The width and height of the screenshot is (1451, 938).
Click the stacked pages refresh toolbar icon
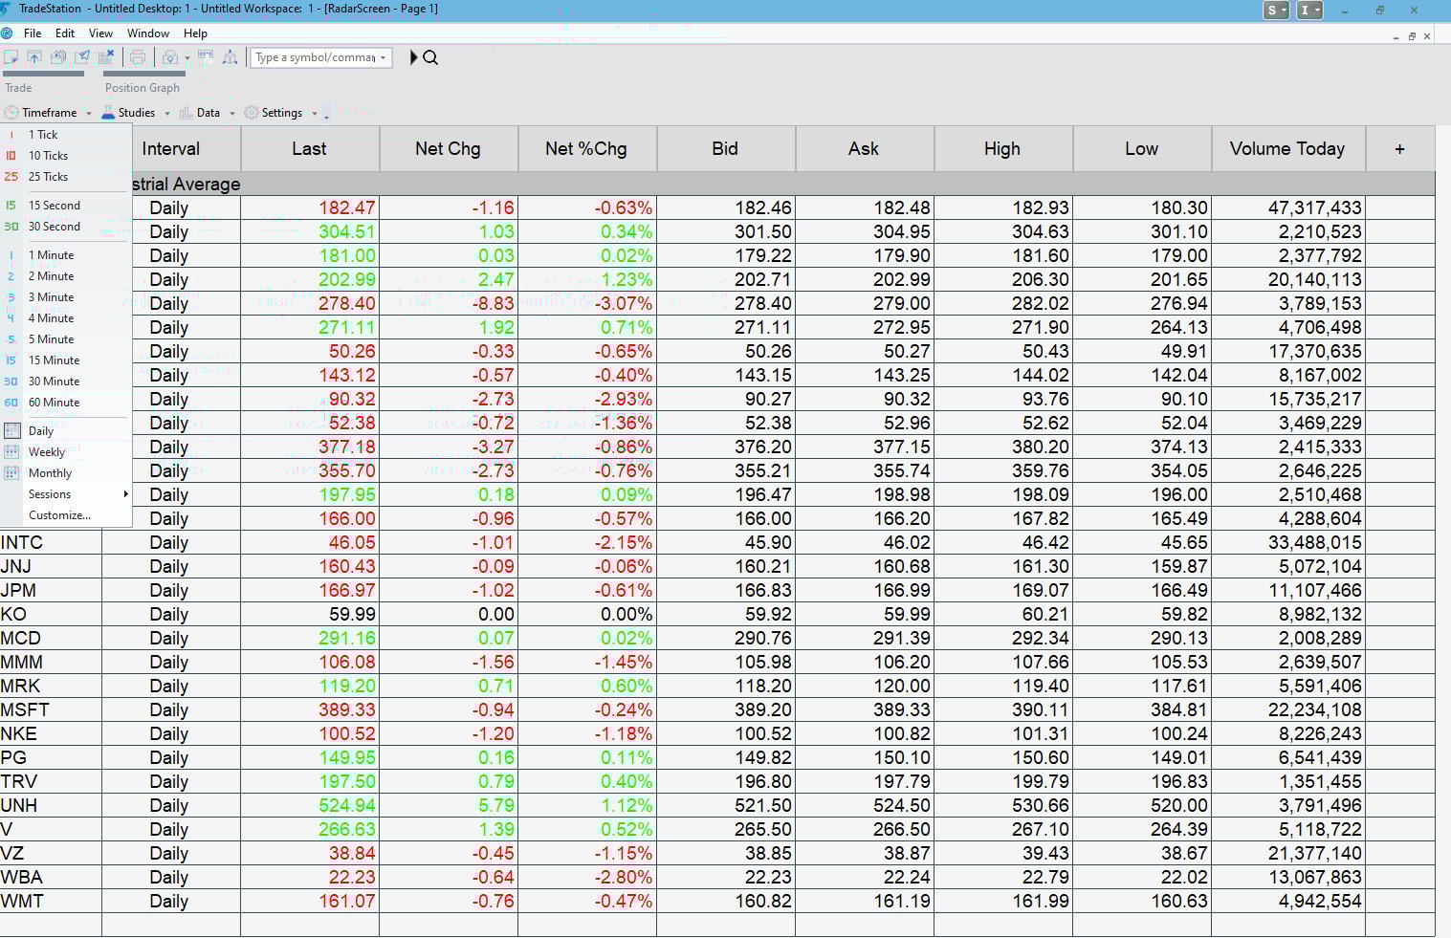tap(58, 57)
